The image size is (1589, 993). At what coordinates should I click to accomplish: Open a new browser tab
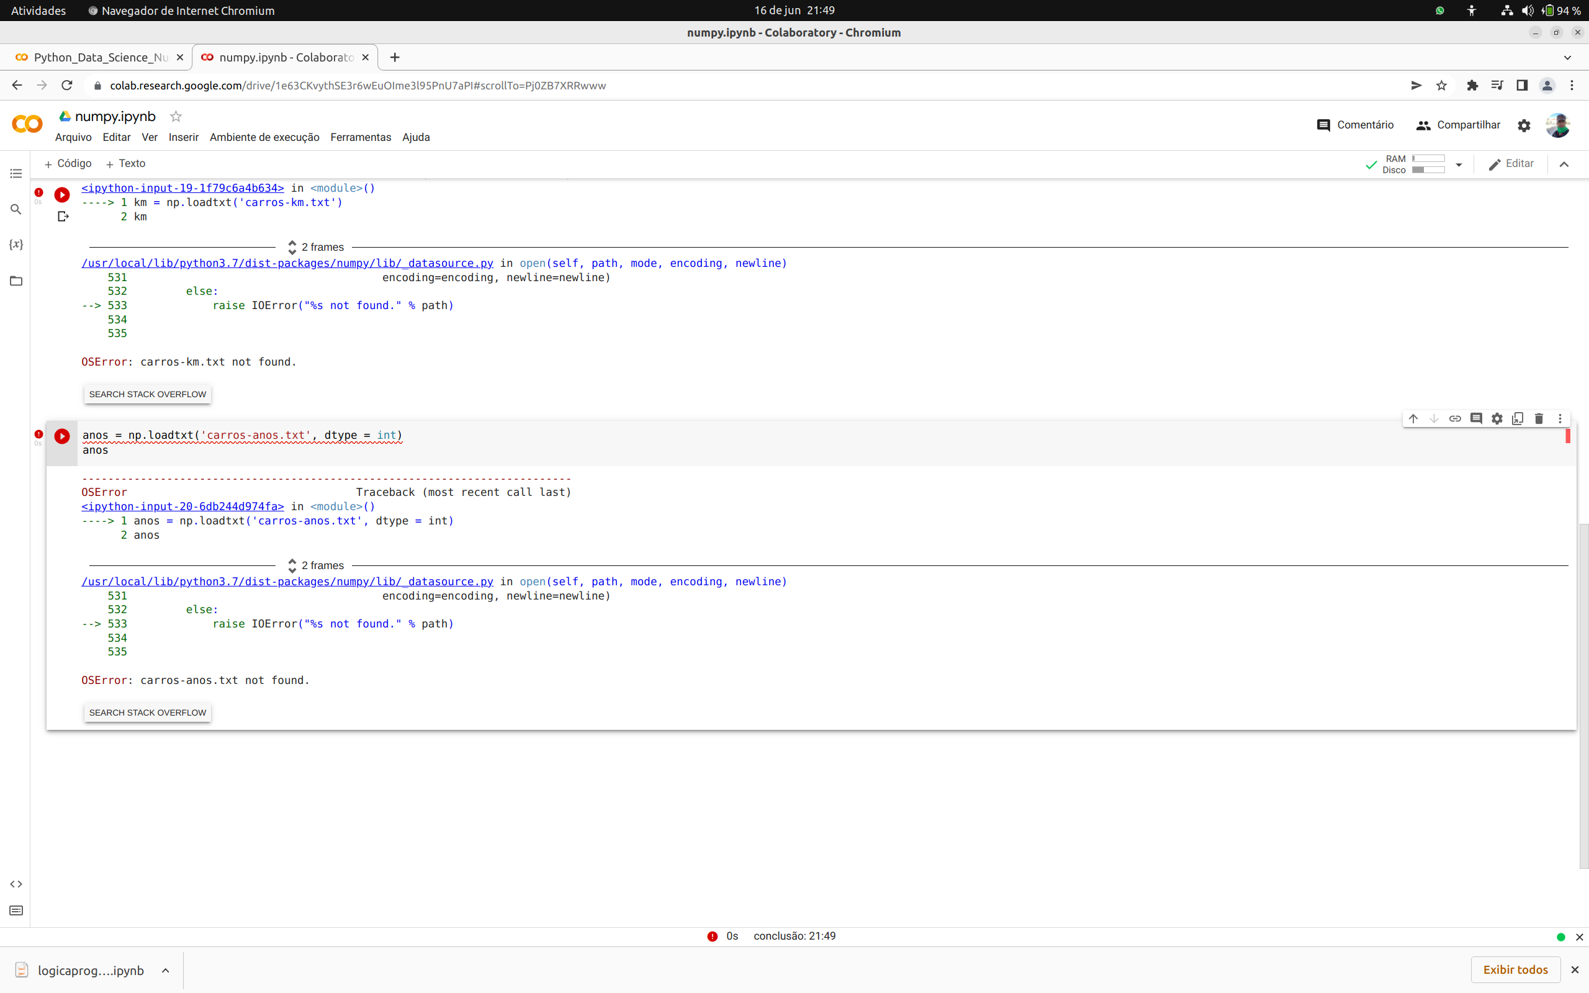395,58
